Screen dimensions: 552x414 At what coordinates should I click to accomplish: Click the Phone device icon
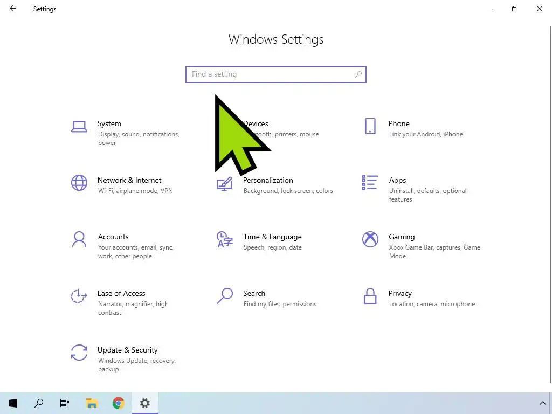pyautogui.click(x=370, y=126)
